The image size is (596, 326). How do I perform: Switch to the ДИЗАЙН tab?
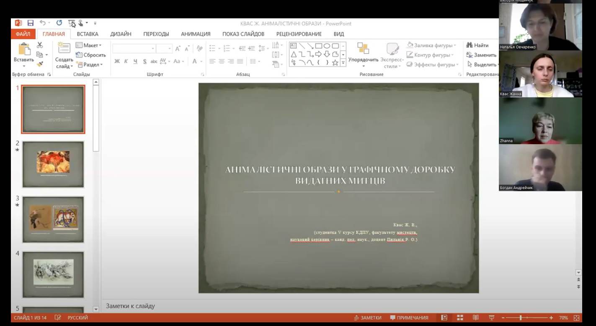tap(121, 34)
